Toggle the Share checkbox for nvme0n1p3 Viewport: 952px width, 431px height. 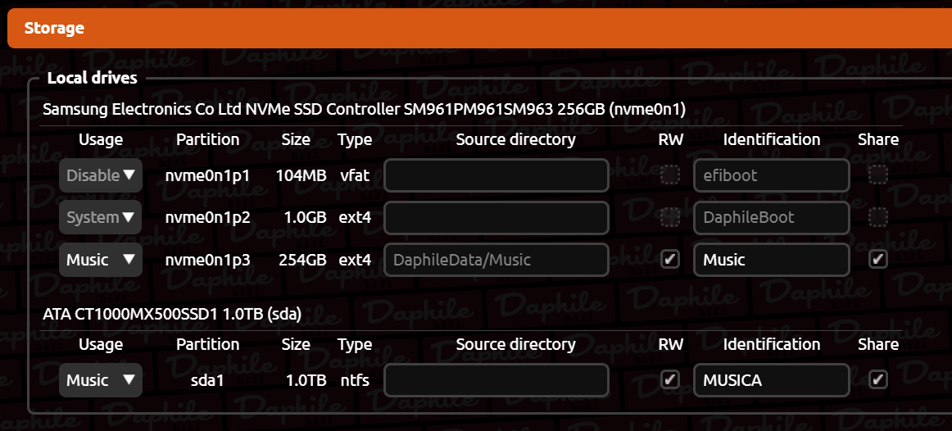878,259
